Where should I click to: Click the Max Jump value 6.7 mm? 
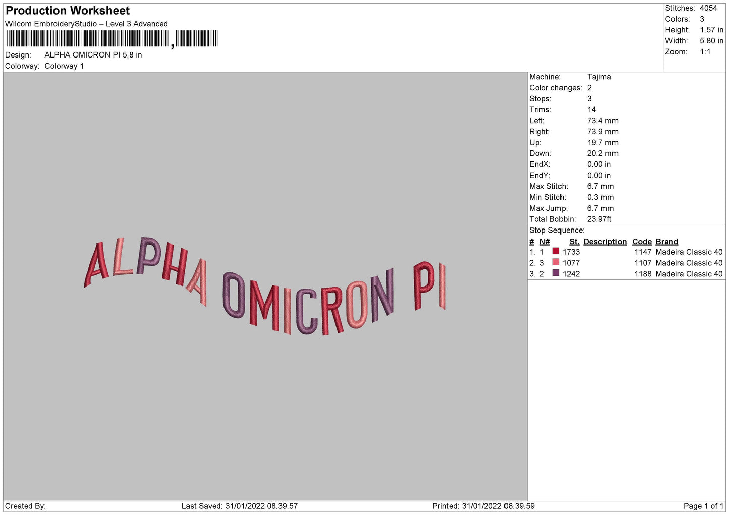600,208
